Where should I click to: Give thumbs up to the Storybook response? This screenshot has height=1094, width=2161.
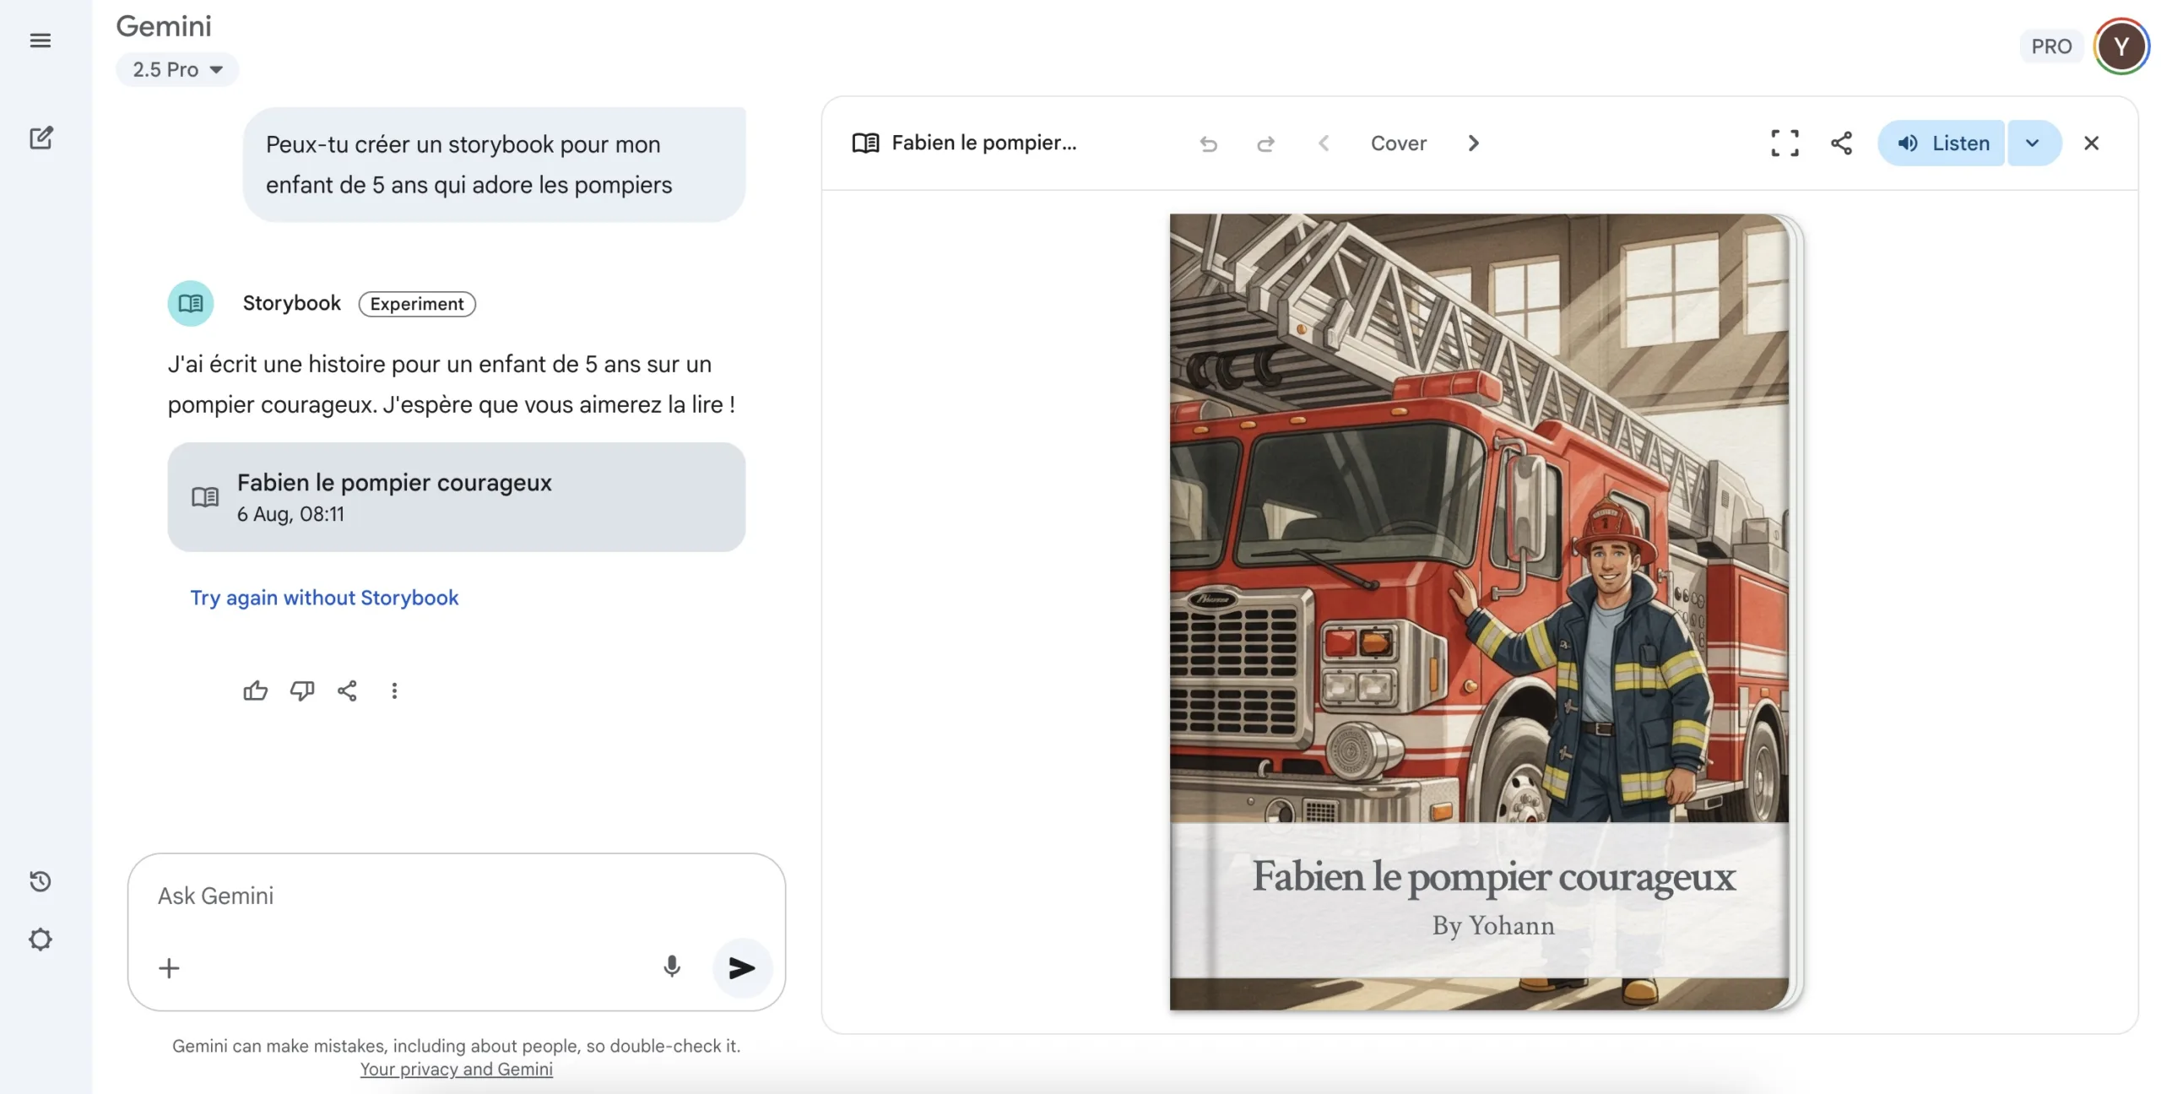pyautogui.click(x=255, y=691)
